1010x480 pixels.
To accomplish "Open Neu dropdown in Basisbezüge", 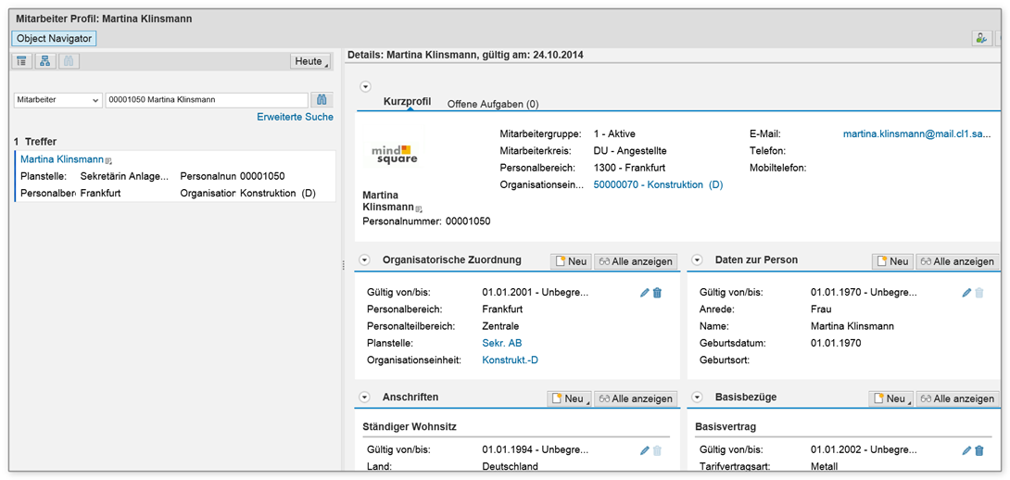I will [890, 398].
